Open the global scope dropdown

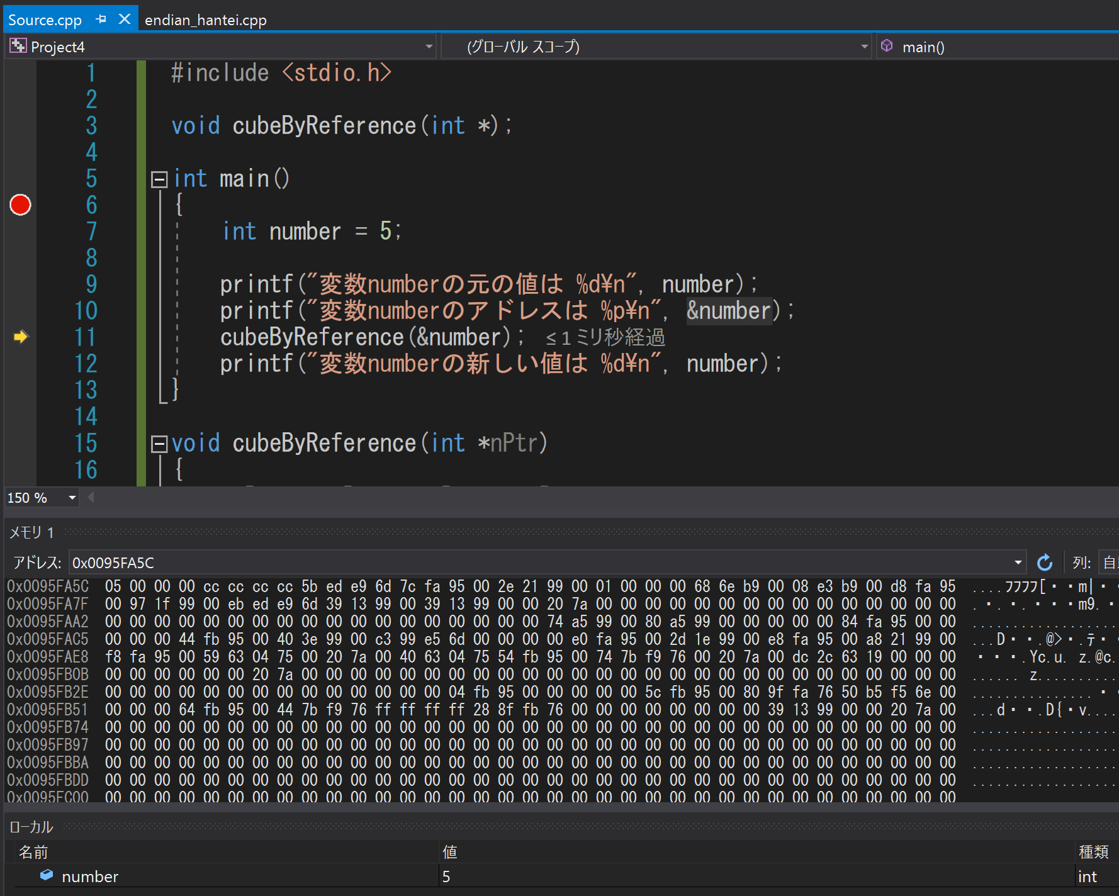click(864, 47)
